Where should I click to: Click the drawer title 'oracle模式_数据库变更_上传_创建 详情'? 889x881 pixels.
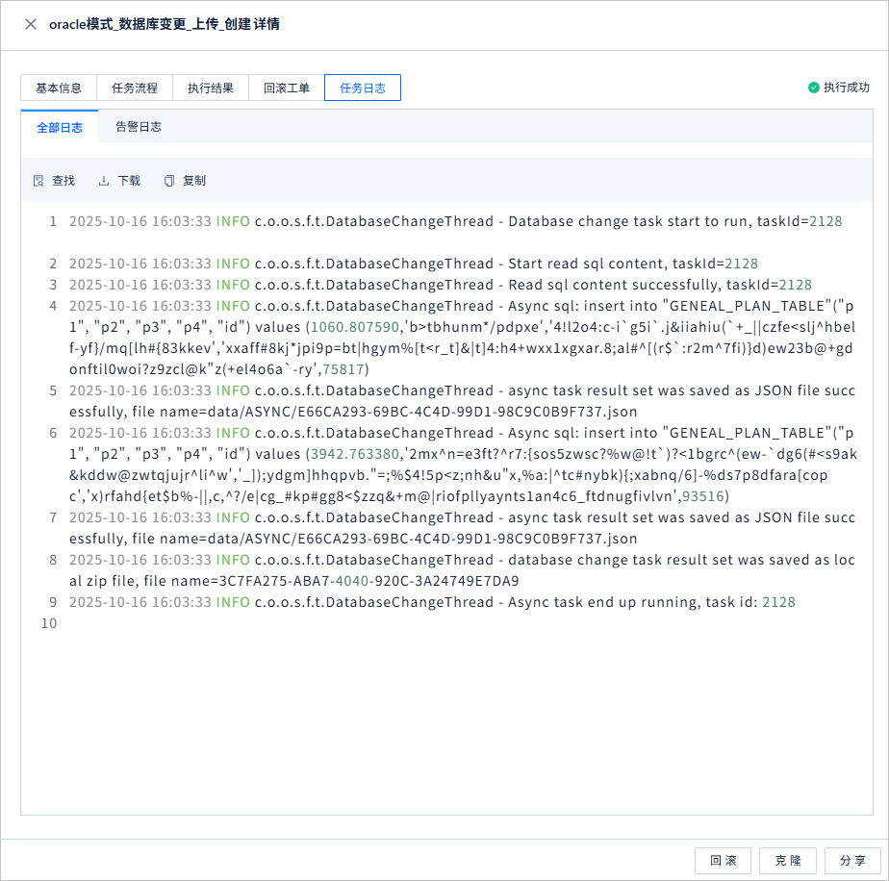tap(164, 24)
